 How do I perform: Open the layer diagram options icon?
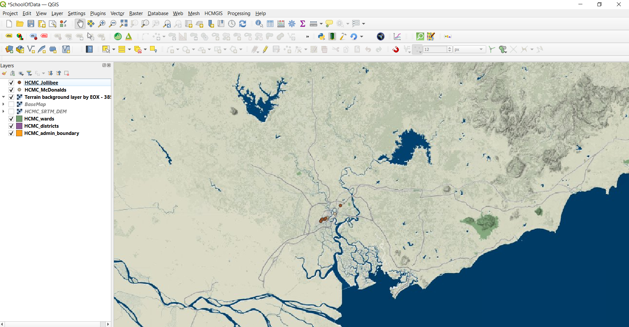20,36
